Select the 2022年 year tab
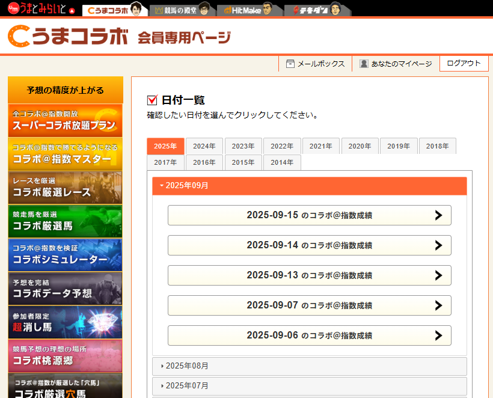This screenshot has height=398, width=493. (x=282, y=146)
